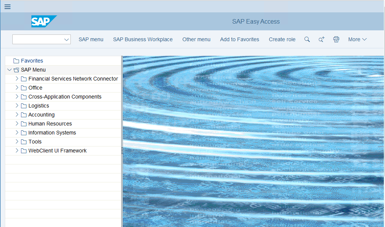The width and height of the screenshot is (385, 227).
Task: Select Financial Services Network Connector label
Action: pos(73,79)
